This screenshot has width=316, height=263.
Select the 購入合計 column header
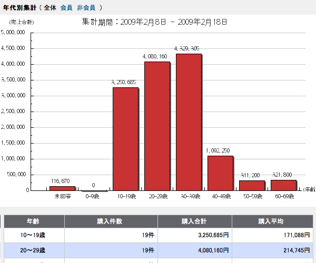(194, 221)
